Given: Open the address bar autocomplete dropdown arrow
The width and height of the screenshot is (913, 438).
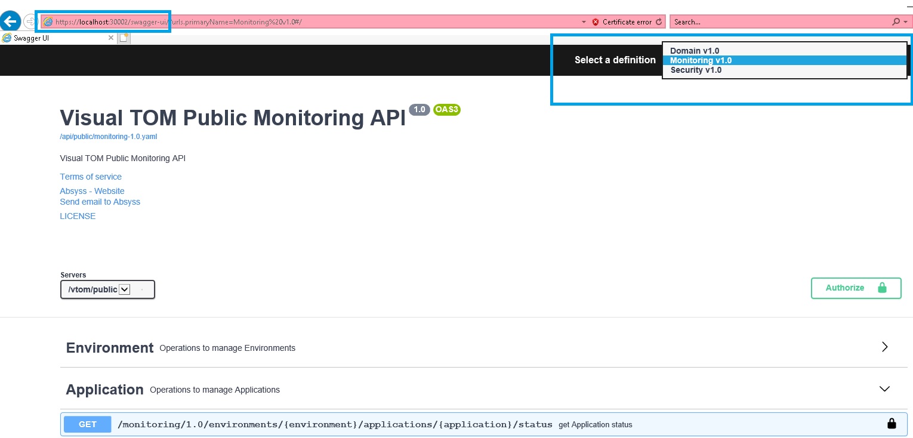Looking at the screenshot, I should (584, 22).
